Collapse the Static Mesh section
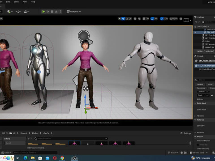215x161 pixels. tap(195, 103)
